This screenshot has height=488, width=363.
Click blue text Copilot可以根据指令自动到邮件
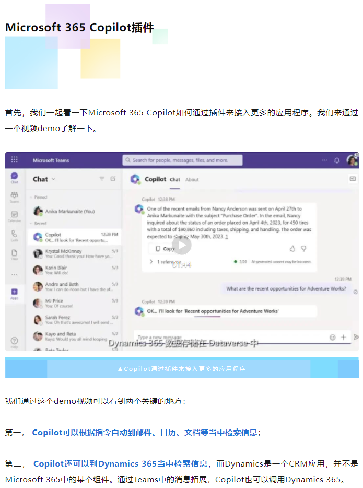point(145,433)
